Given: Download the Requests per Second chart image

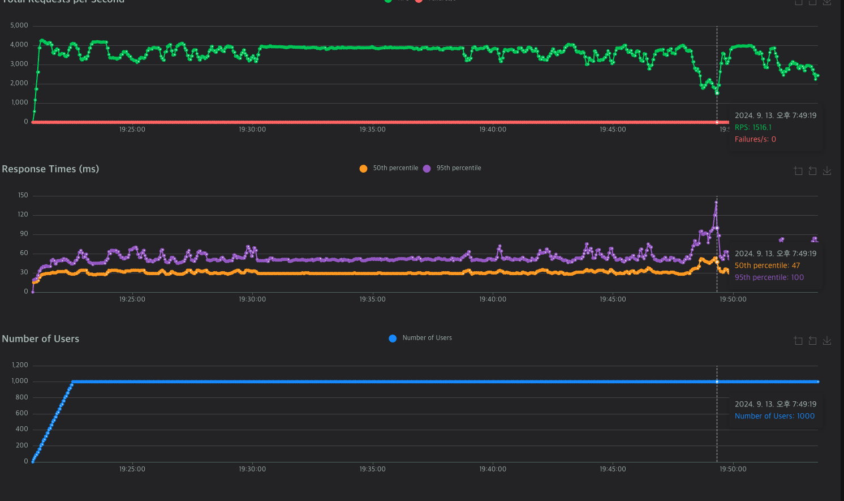Looking at the screenshot, I should 827,2.
